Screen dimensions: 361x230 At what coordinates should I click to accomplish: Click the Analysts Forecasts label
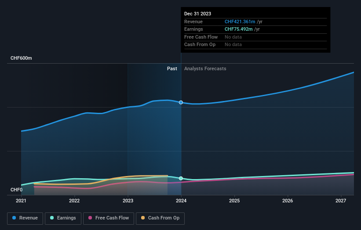tap(205, 68)
